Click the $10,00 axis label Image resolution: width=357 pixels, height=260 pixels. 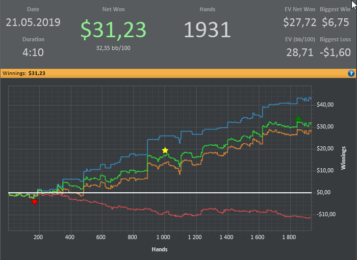[325, 170]
